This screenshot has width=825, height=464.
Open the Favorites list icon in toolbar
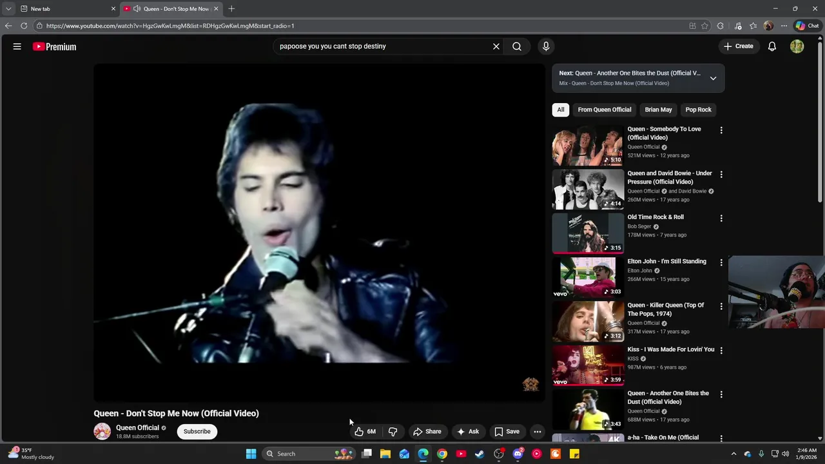click(753, 26)
